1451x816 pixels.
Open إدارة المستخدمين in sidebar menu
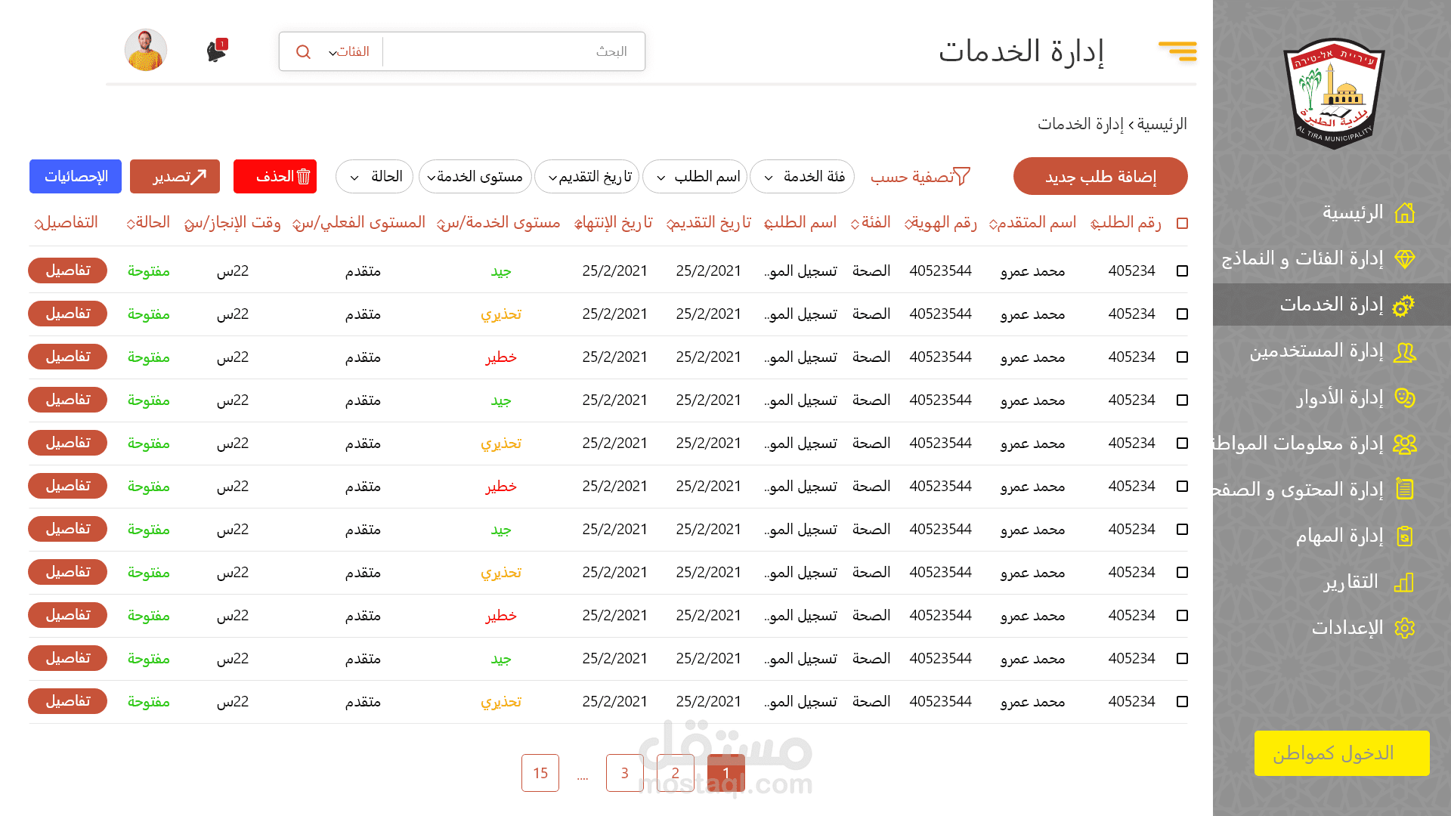pyautogui.click(x=1316, y=351)
